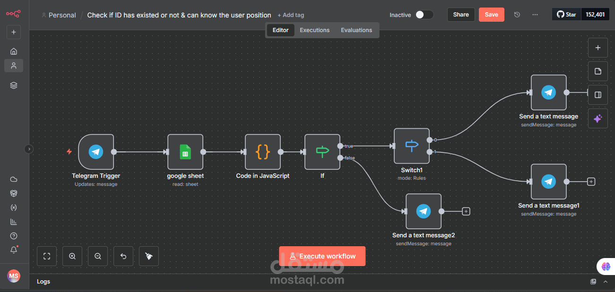Viewport: 615px width, 292px height.
Task: Select the Send a text message1 node
Action: point(549,182)
